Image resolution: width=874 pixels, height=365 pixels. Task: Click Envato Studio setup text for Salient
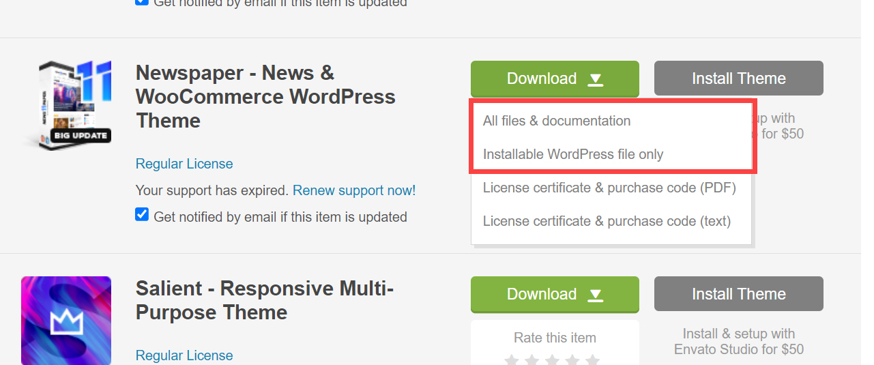click(x=739, y=341)
